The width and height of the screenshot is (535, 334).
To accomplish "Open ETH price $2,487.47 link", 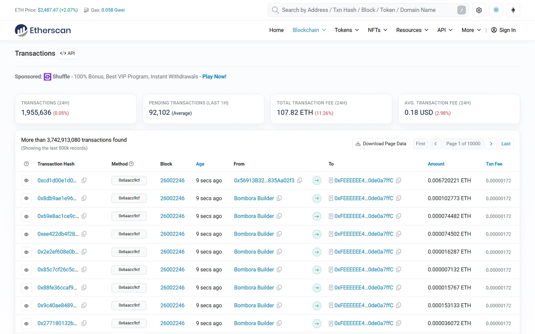I will (58, 10).
